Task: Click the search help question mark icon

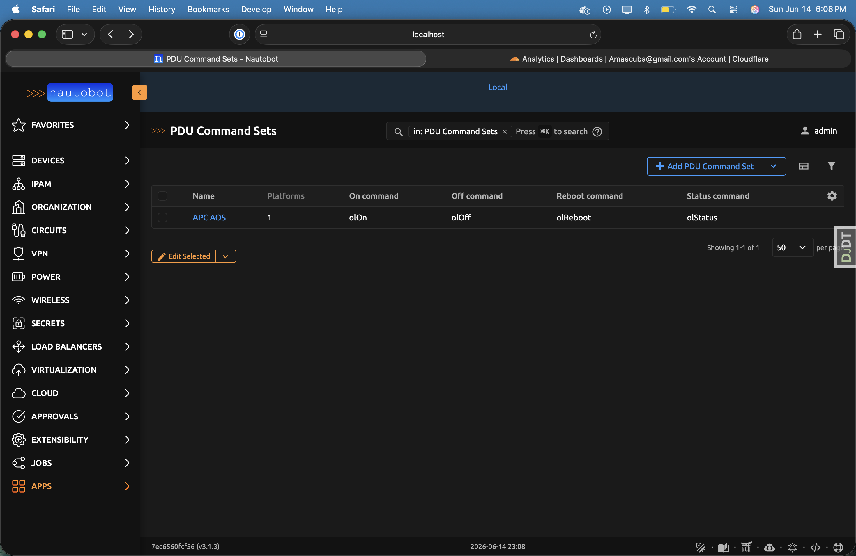Action: coord(597,131)
